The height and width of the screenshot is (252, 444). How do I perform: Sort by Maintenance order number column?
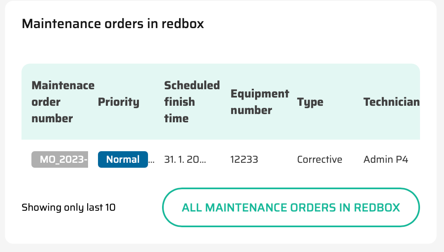coord(63,102)
